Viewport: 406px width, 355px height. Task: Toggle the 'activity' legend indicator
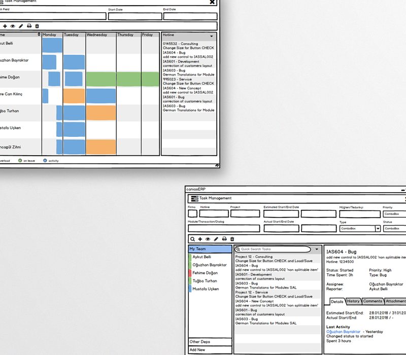click(x=45, y=160)
